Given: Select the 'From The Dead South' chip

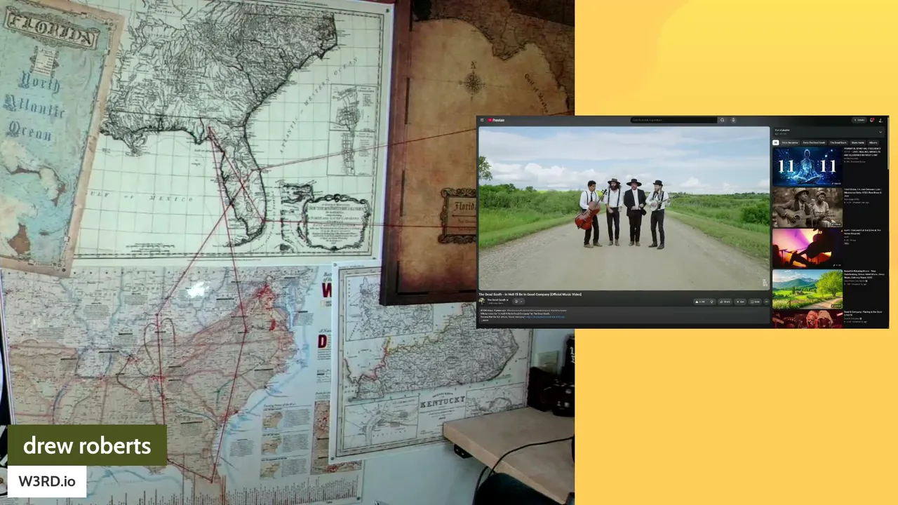Looking at the screenshot, I should tap(815, 142).
